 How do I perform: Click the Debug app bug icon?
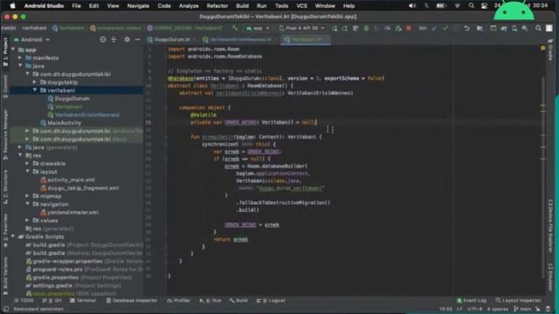coord(366,28)
